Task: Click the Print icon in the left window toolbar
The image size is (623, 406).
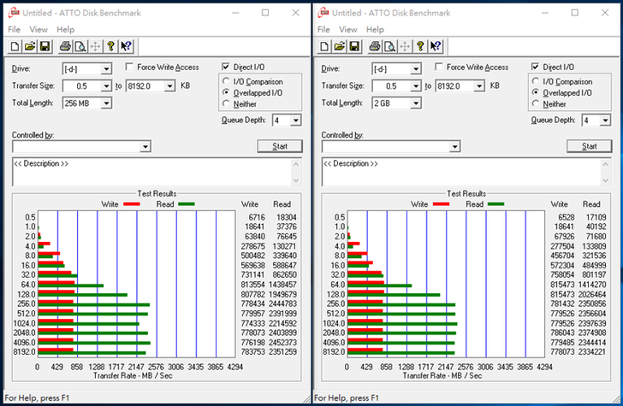Action: coord(64,46)
